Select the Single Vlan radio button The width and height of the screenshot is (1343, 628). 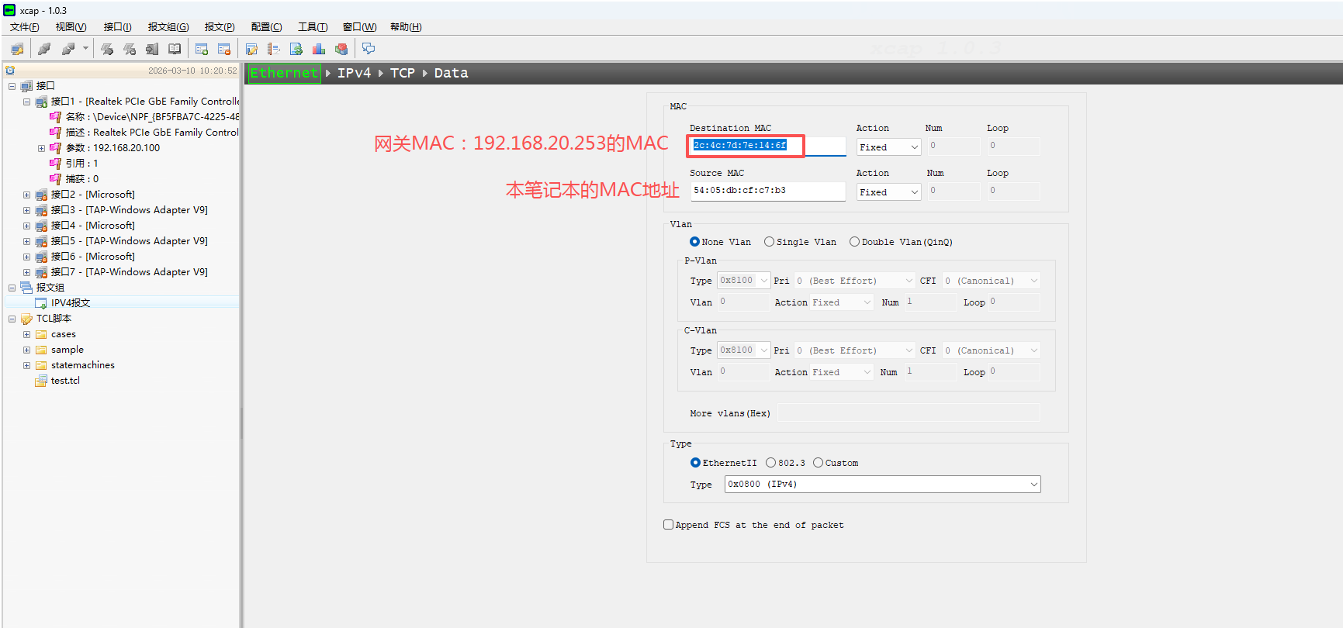pyautogui.click(x=769, y=242)
